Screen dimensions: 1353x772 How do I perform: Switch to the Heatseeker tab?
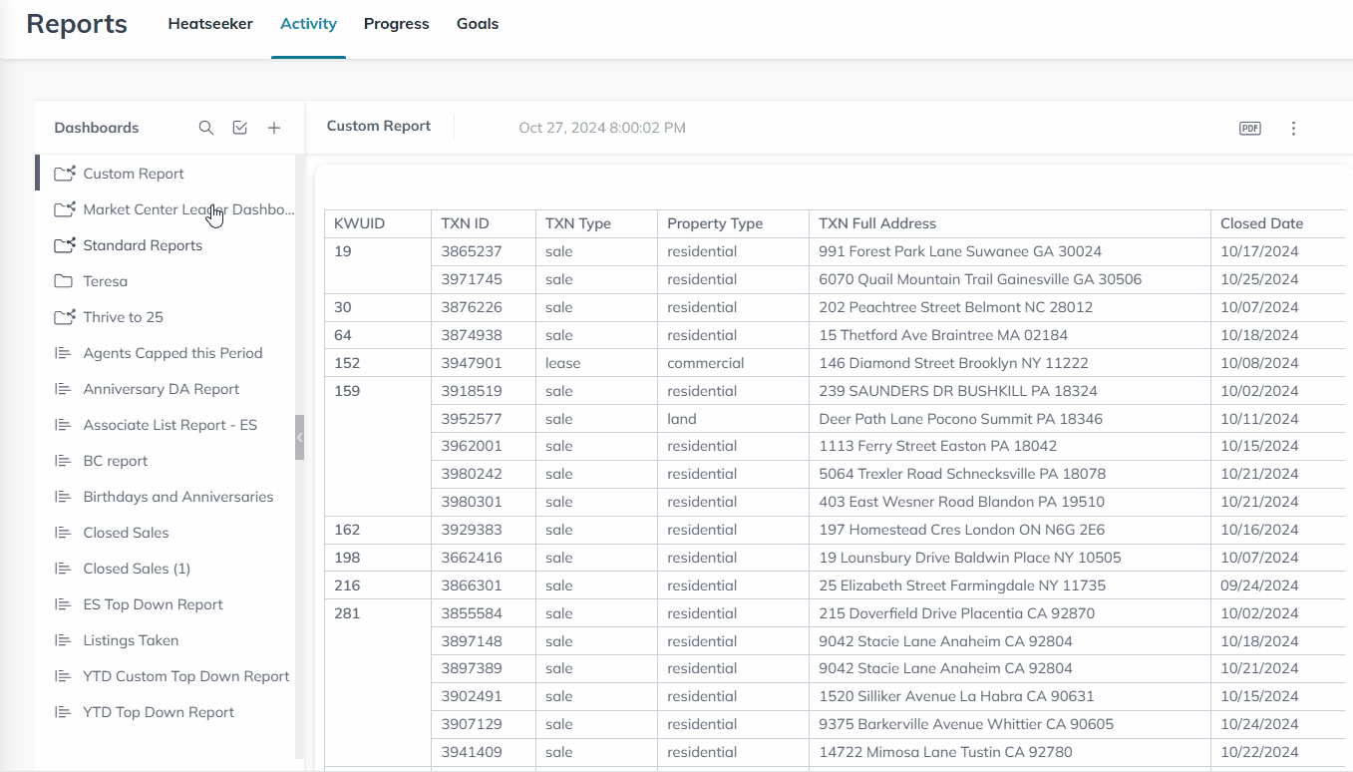tap(210, 24)
